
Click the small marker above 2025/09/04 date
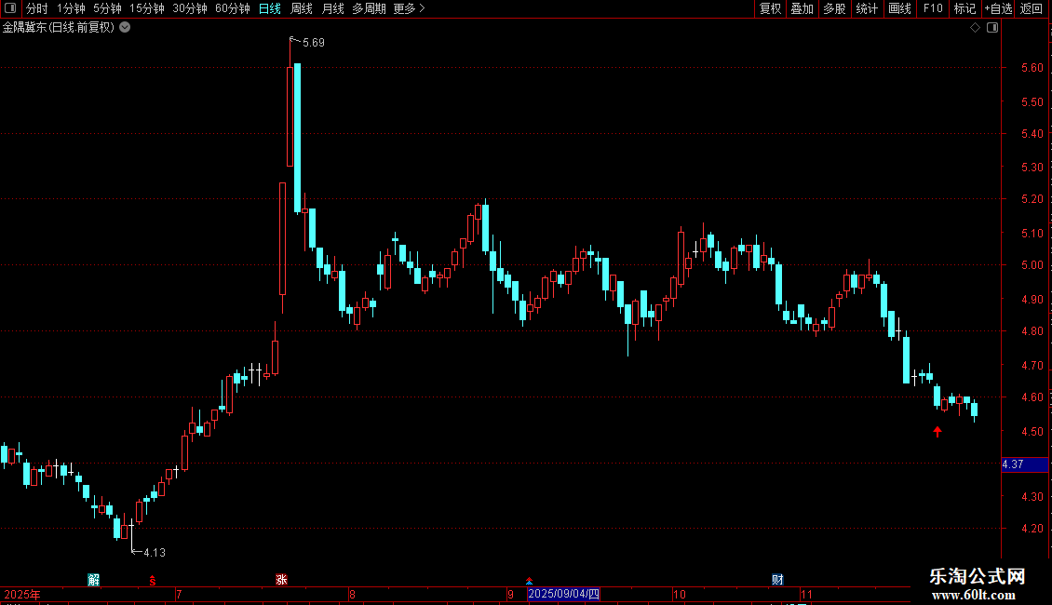coord(530,581)
